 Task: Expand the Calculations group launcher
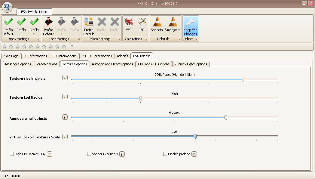coord(146,39)
